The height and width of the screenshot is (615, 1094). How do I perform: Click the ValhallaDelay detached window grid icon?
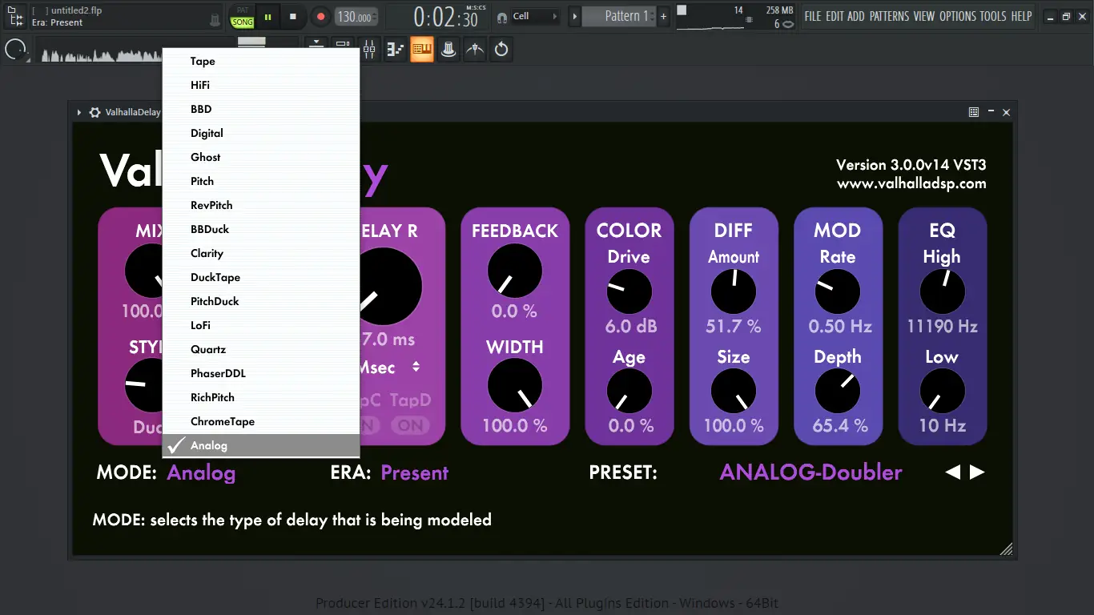[974, 113]
